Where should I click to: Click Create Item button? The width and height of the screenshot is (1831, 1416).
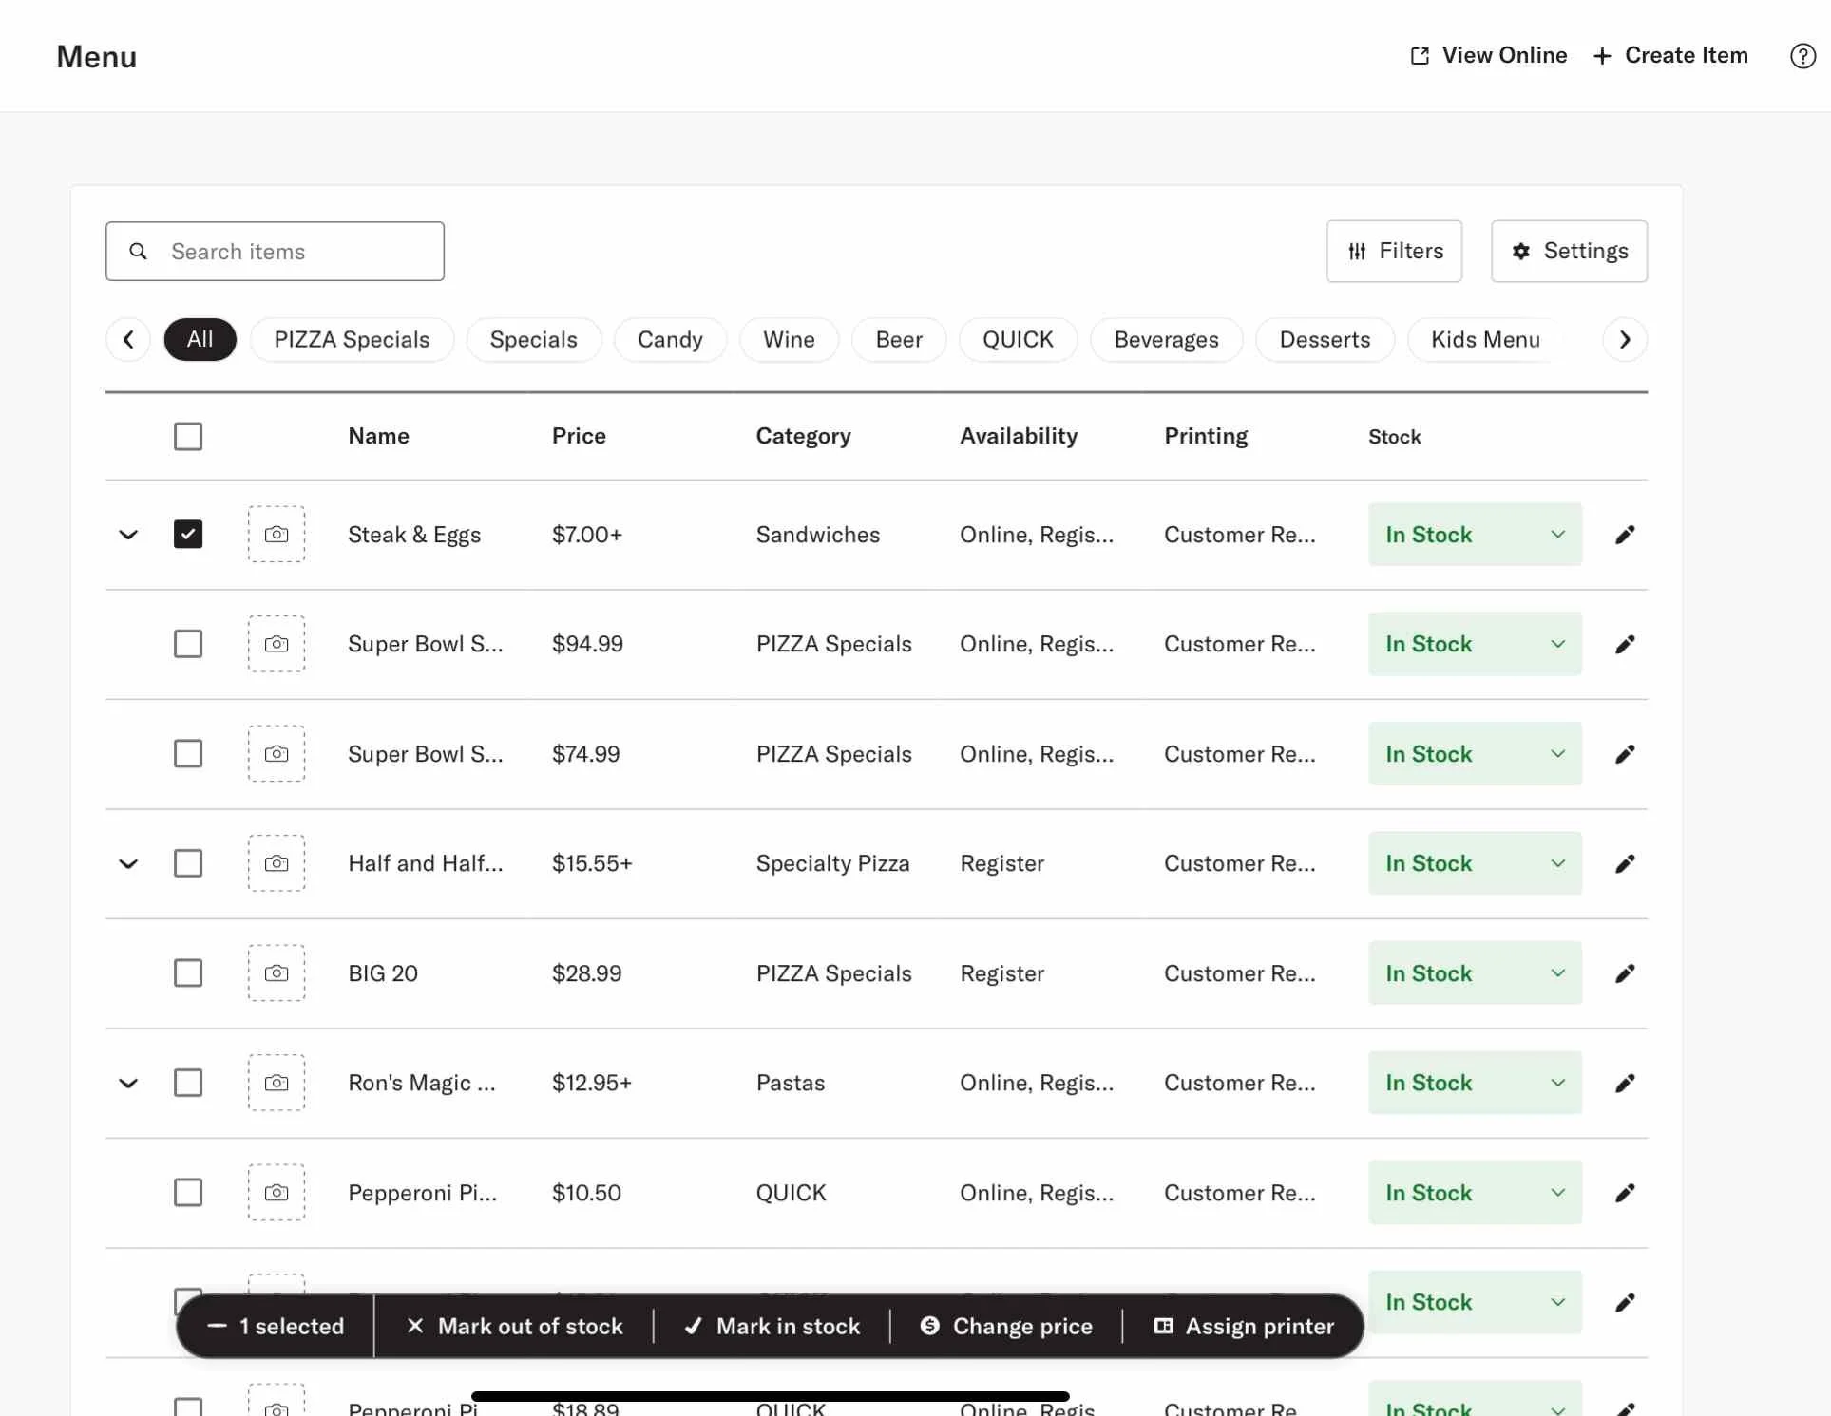pos(1670,56)
